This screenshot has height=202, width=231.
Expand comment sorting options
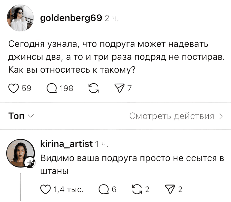coord(30,116)
